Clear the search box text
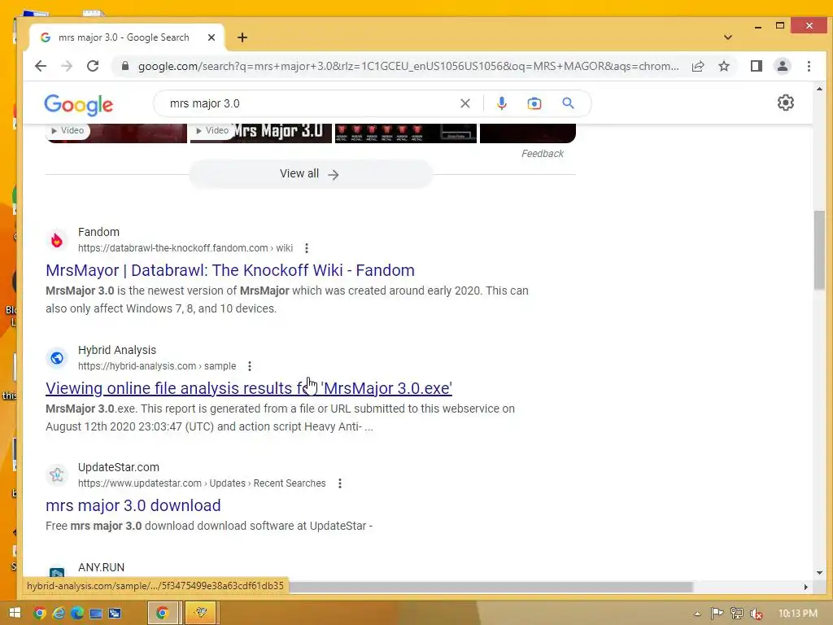The width and height of the screenshot is (833, 625). 464,103
